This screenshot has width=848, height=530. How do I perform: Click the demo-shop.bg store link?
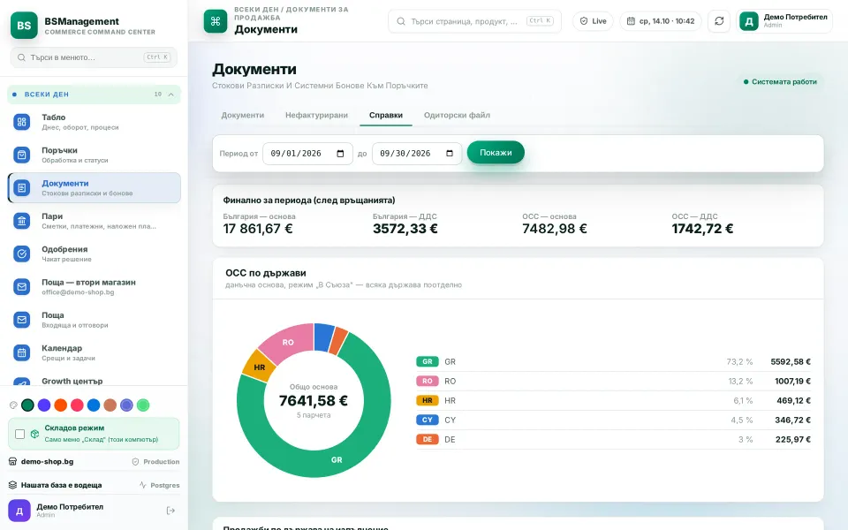click(x=47, y=461)
